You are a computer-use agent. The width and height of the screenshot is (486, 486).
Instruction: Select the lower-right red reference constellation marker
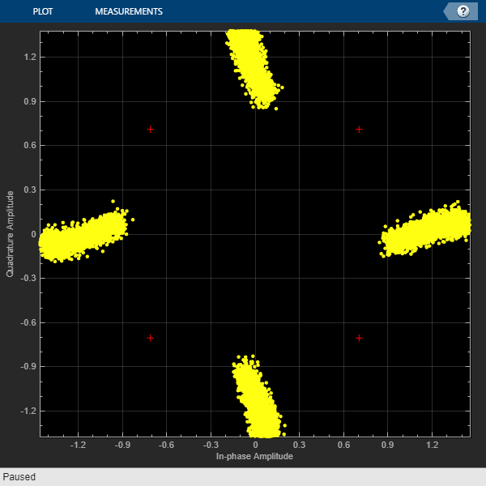[359, 338]
